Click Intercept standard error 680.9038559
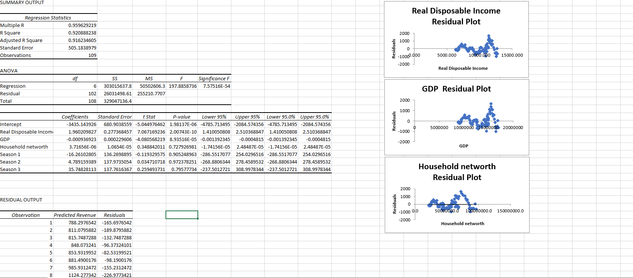The image size is (633, 278). (118, 125)
